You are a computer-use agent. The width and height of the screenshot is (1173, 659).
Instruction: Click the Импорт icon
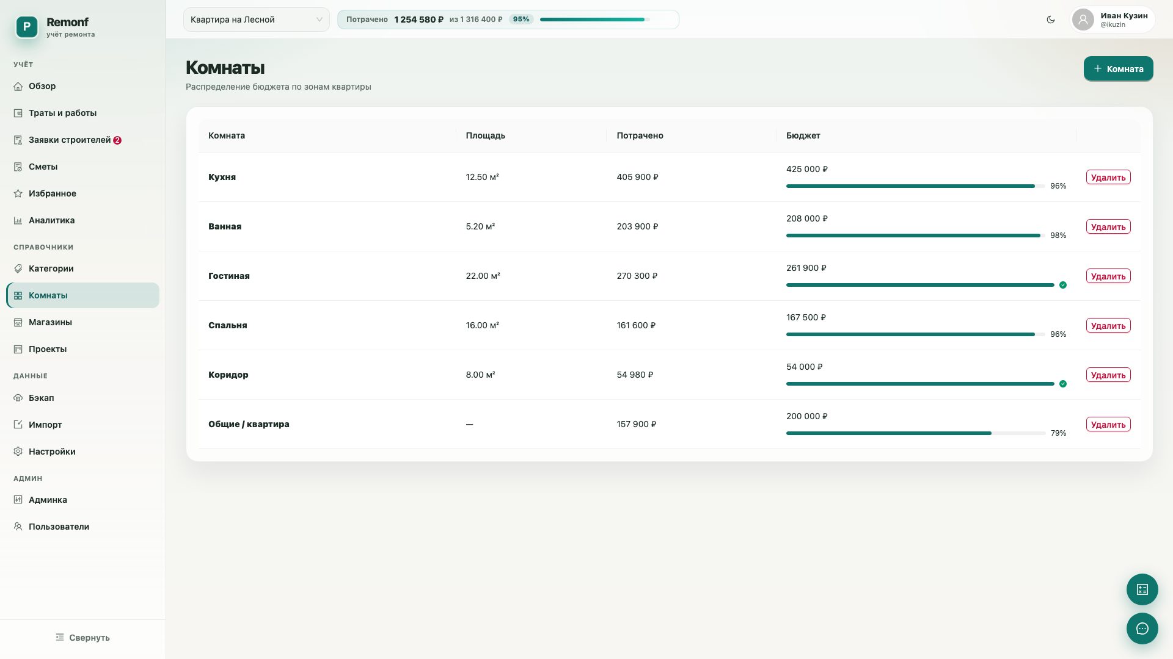(x=18, y=425)
